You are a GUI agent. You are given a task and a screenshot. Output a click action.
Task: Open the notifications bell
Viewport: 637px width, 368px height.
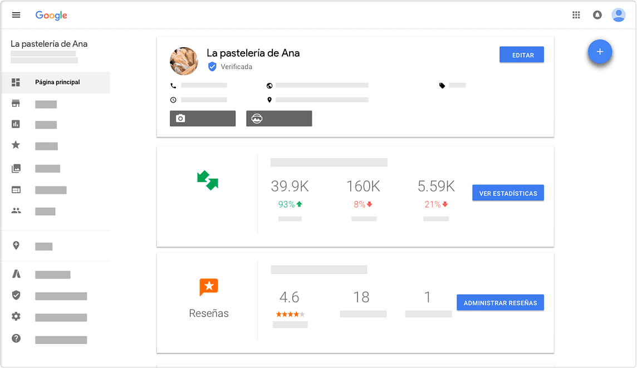pos(597,15)
